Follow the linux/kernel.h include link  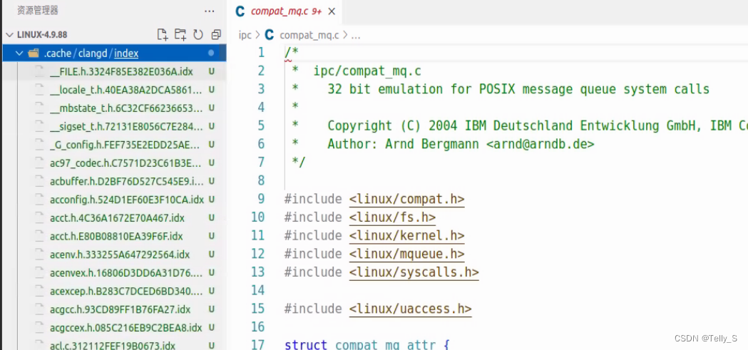point(406,235)
